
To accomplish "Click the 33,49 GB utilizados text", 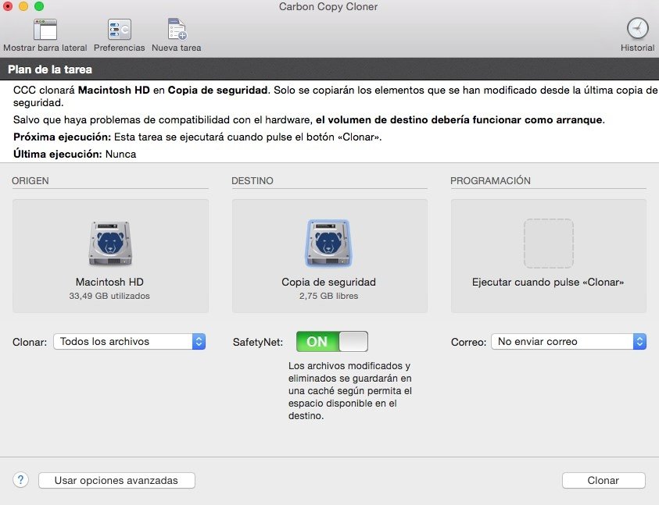I will 109,296.
